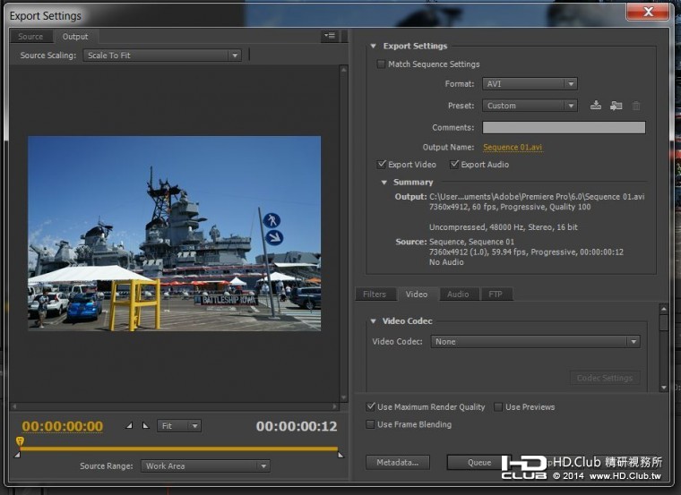Click the Sequence 01.avi output name link

513,148
